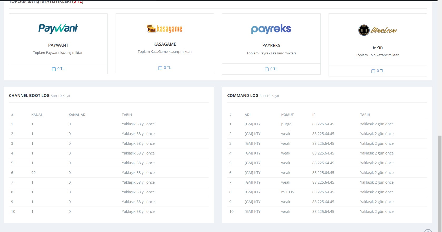Click IP 88.225.64.45 in row 9
This screenshot has height=232, width=442.
[x=323, y=202]
